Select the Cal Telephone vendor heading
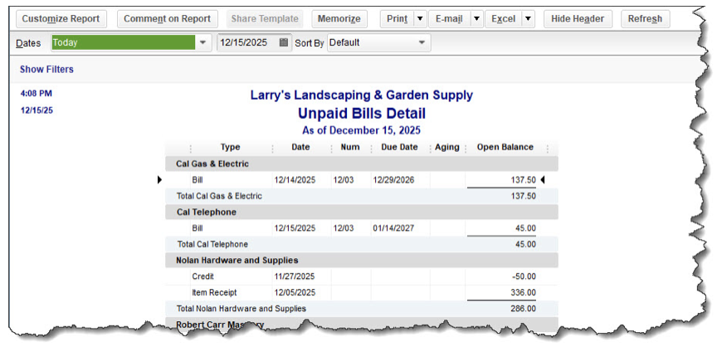Viewport: 722px width, 347px height. pos(206,212)
